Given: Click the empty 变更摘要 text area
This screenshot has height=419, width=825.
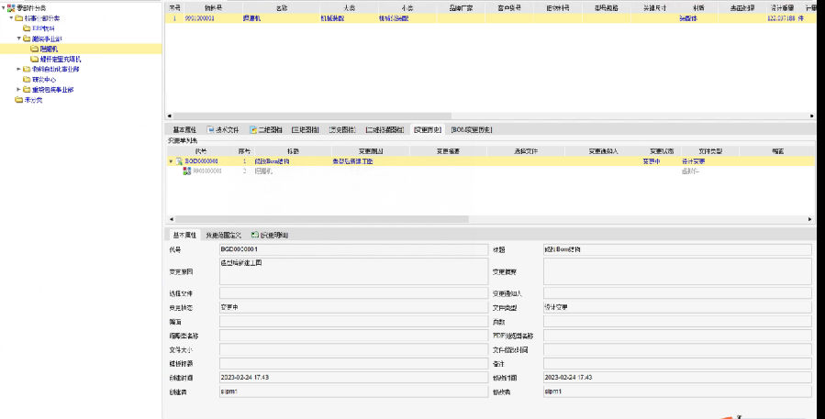Looking at the screenshot, I should (677, 271).
